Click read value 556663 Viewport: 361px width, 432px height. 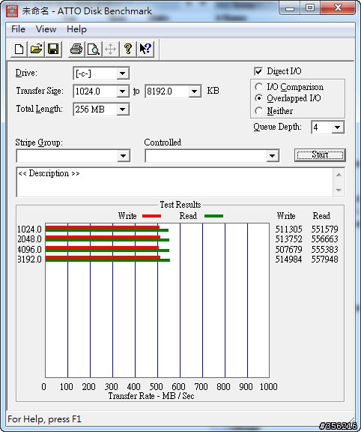click(325, 239)
